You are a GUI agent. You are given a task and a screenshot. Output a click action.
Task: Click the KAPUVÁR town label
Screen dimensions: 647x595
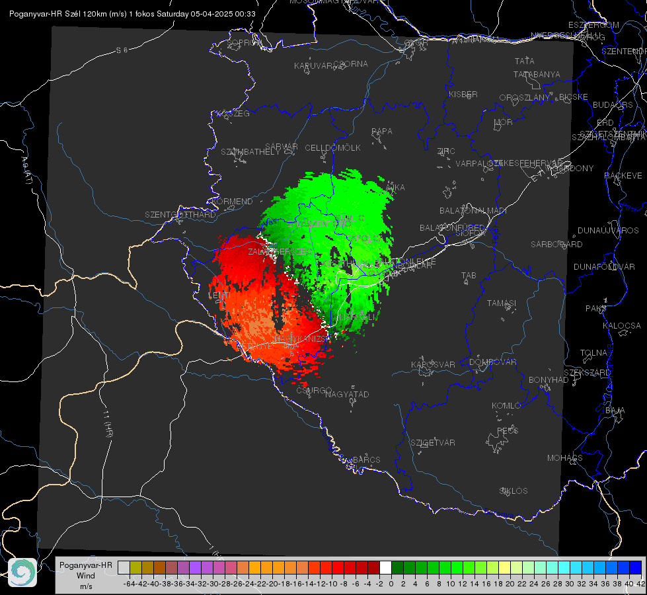coord(313,66)
